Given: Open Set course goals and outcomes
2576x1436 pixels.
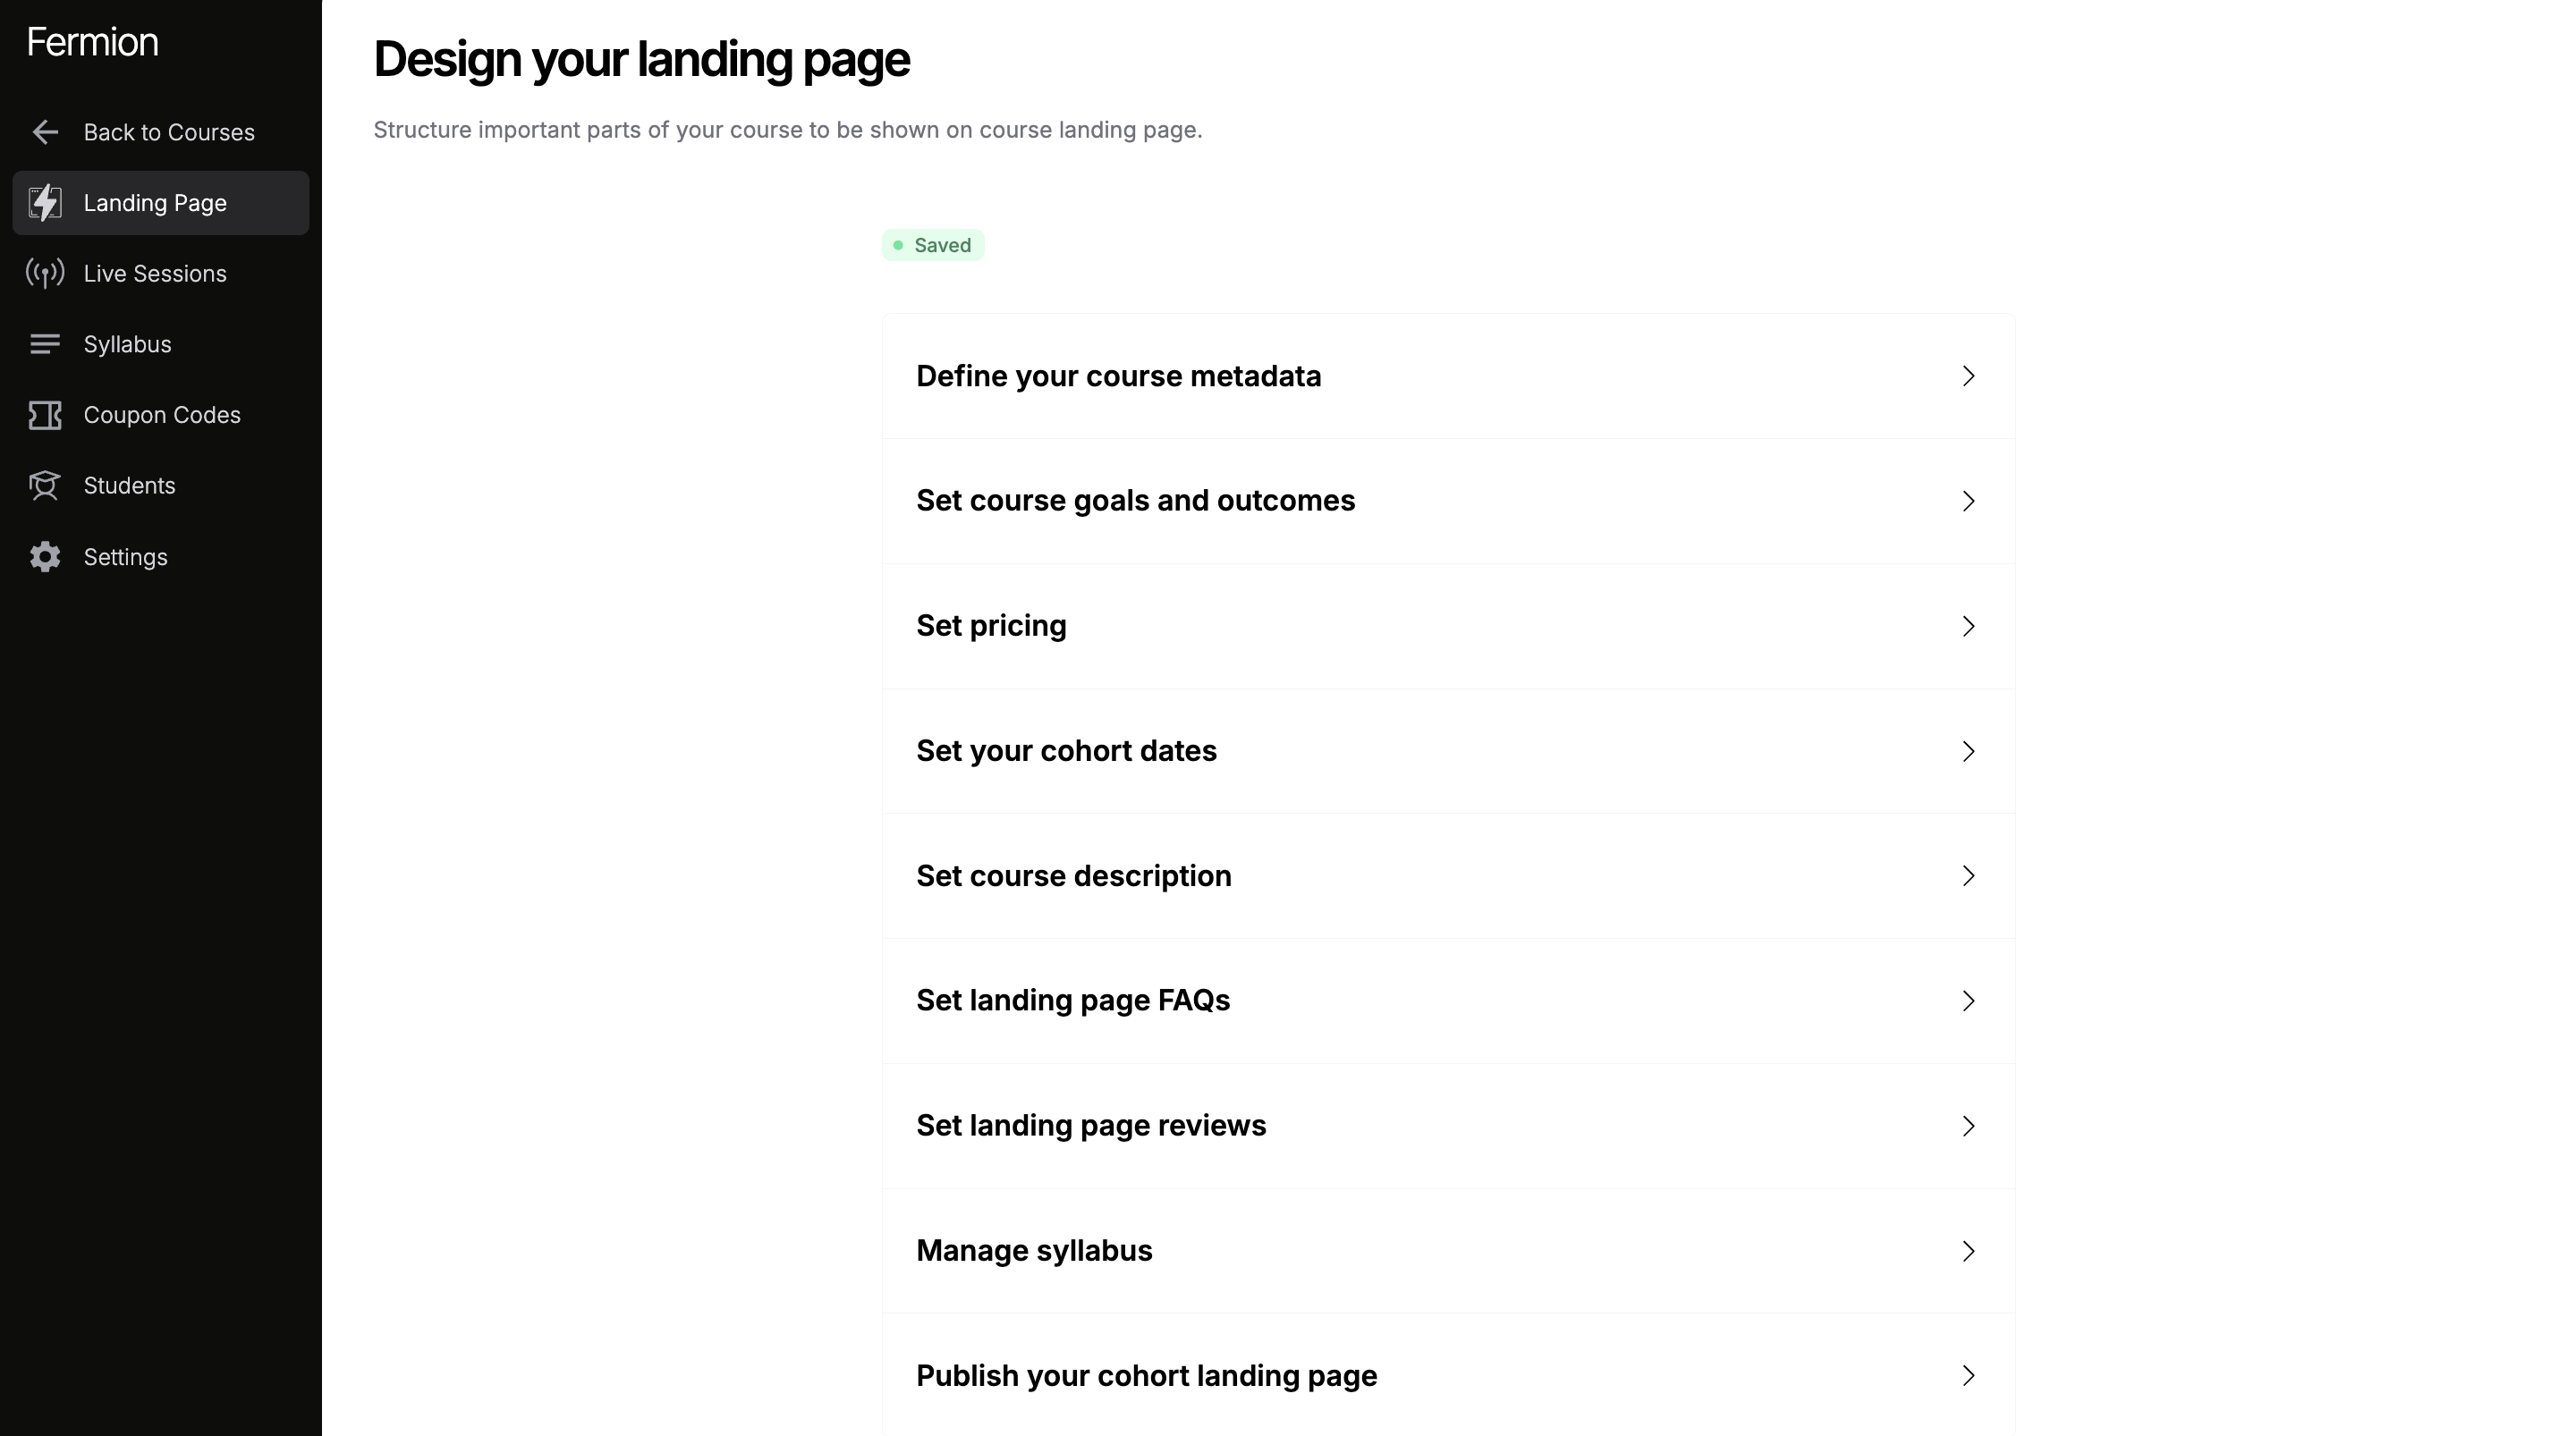Looking at the screenshot, I should (1135, 501).
